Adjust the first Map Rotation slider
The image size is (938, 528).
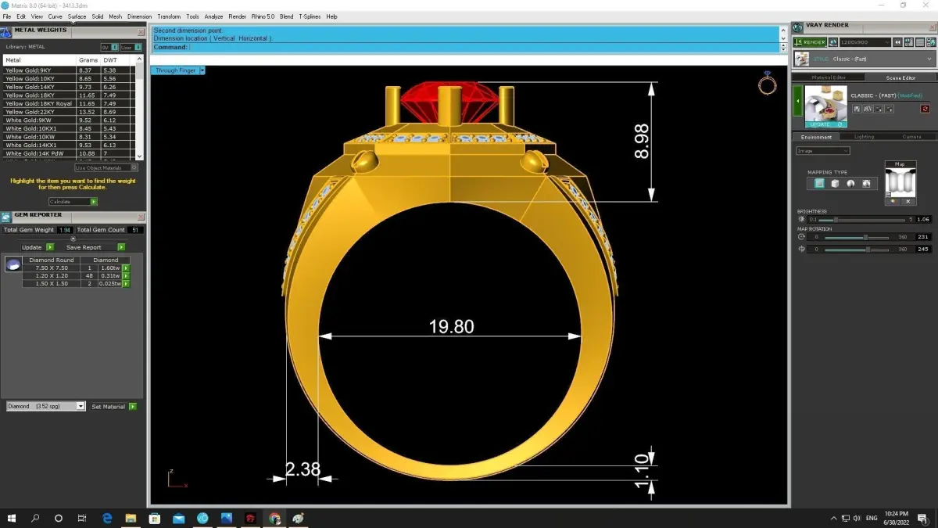[857, 237]
